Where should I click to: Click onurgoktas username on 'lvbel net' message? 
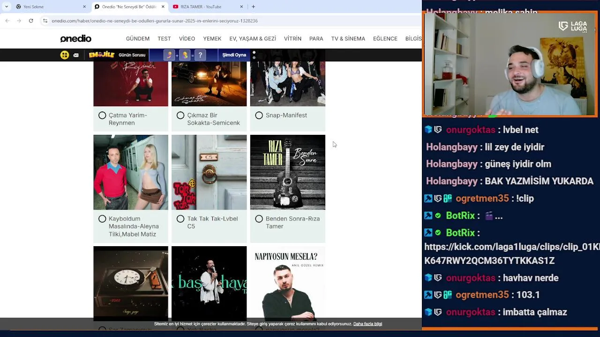[471, 130]
